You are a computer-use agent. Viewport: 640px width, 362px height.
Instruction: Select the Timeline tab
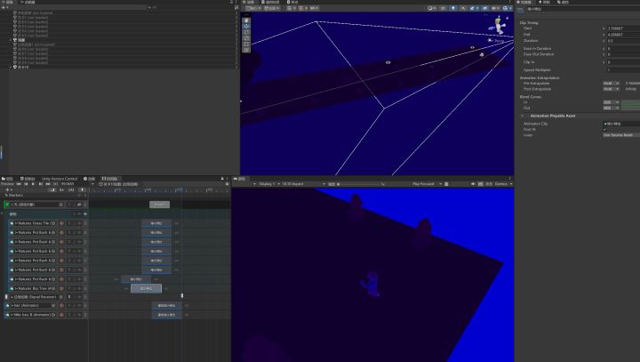point(110,179)
